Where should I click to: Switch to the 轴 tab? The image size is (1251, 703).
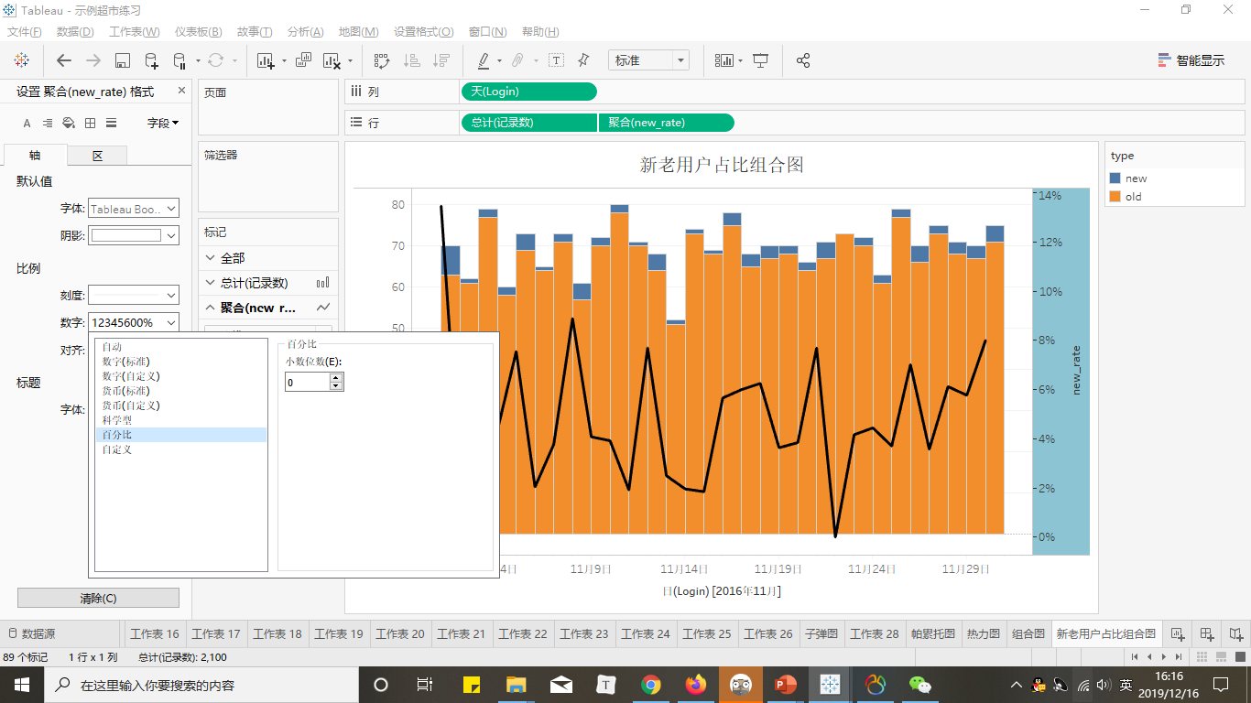click(35, 156)
